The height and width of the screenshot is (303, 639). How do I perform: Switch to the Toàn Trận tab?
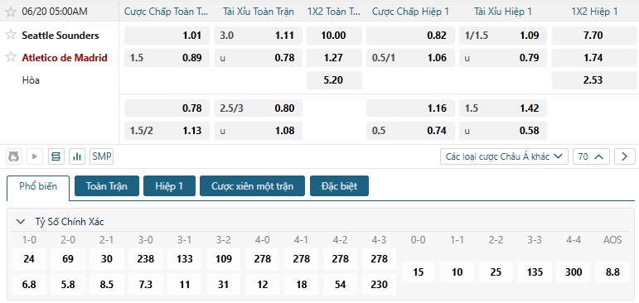[107, 186]
